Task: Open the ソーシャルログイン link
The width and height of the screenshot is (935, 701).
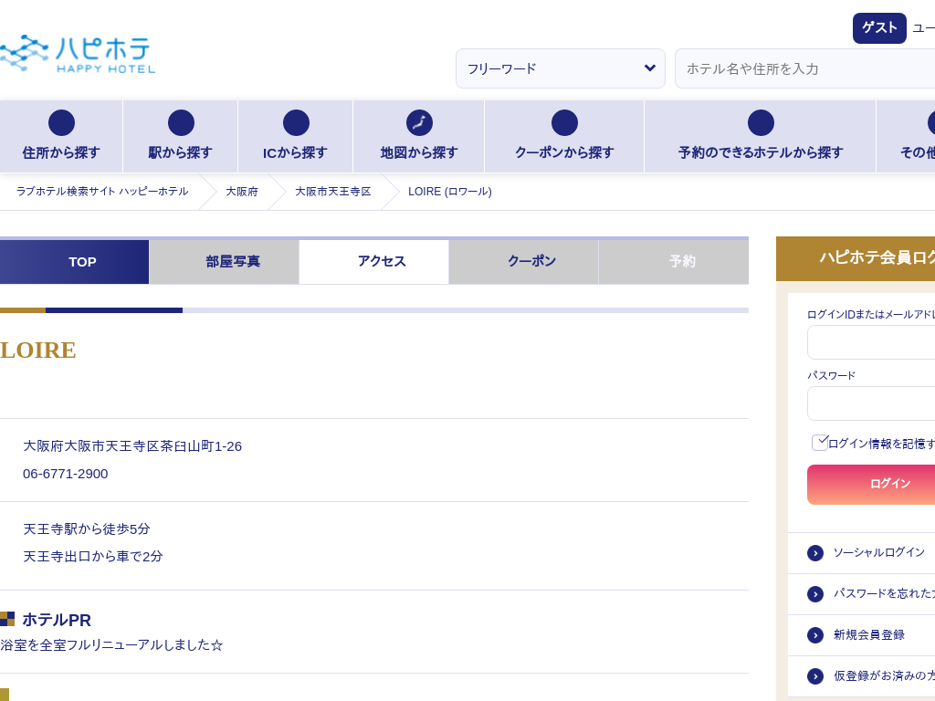Action: 879,552
